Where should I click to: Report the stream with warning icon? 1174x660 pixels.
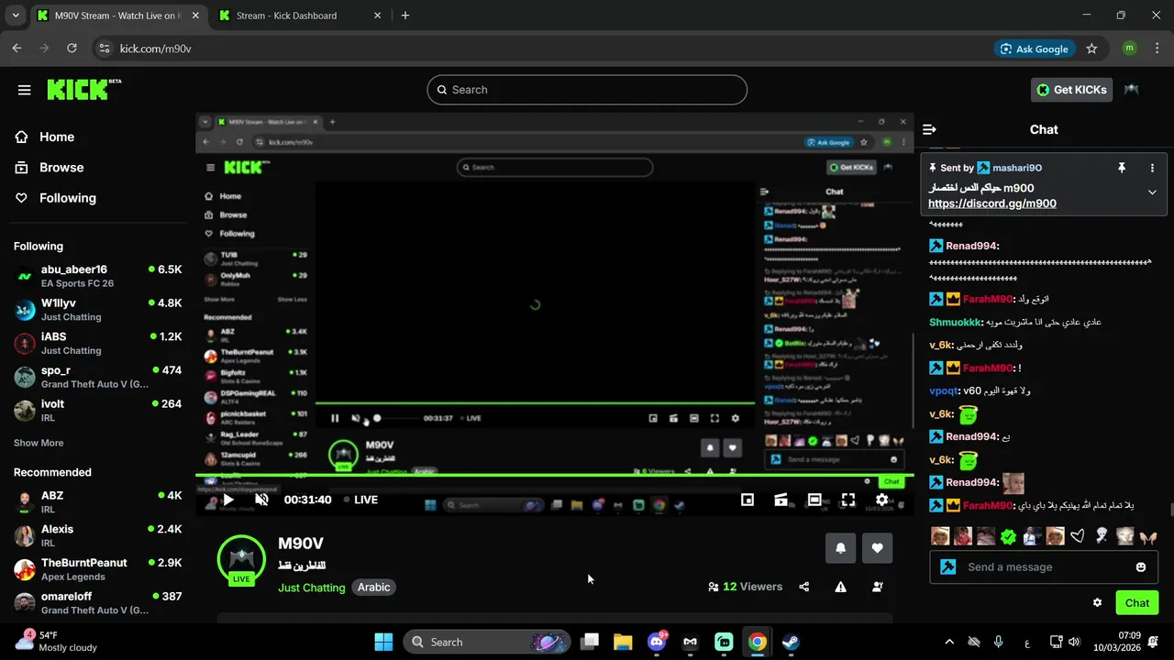tap(840, 587)
